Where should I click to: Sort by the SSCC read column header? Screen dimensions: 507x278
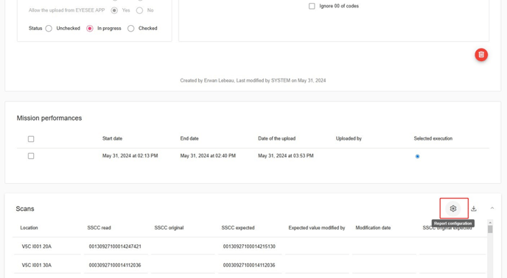pyautogui.click(x=99, y=228)
